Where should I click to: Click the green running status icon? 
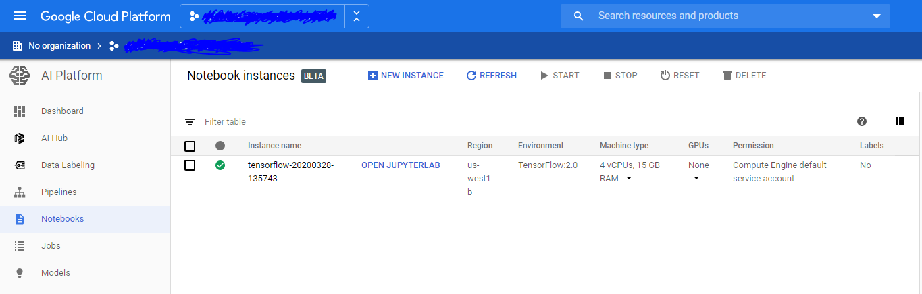[220, 165]
